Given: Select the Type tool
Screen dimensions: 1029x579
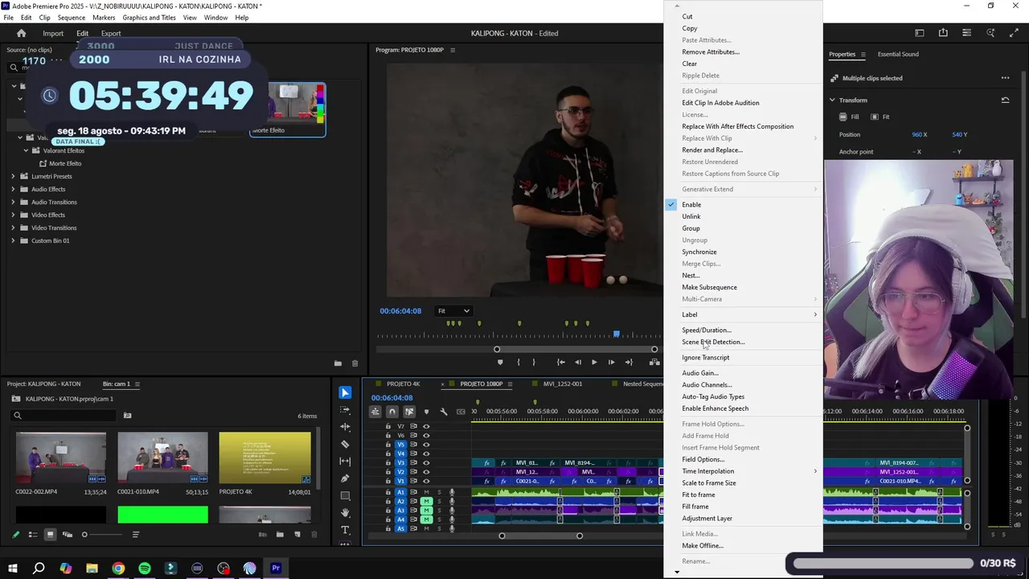Looking at the screenshot, I should 345,530.
